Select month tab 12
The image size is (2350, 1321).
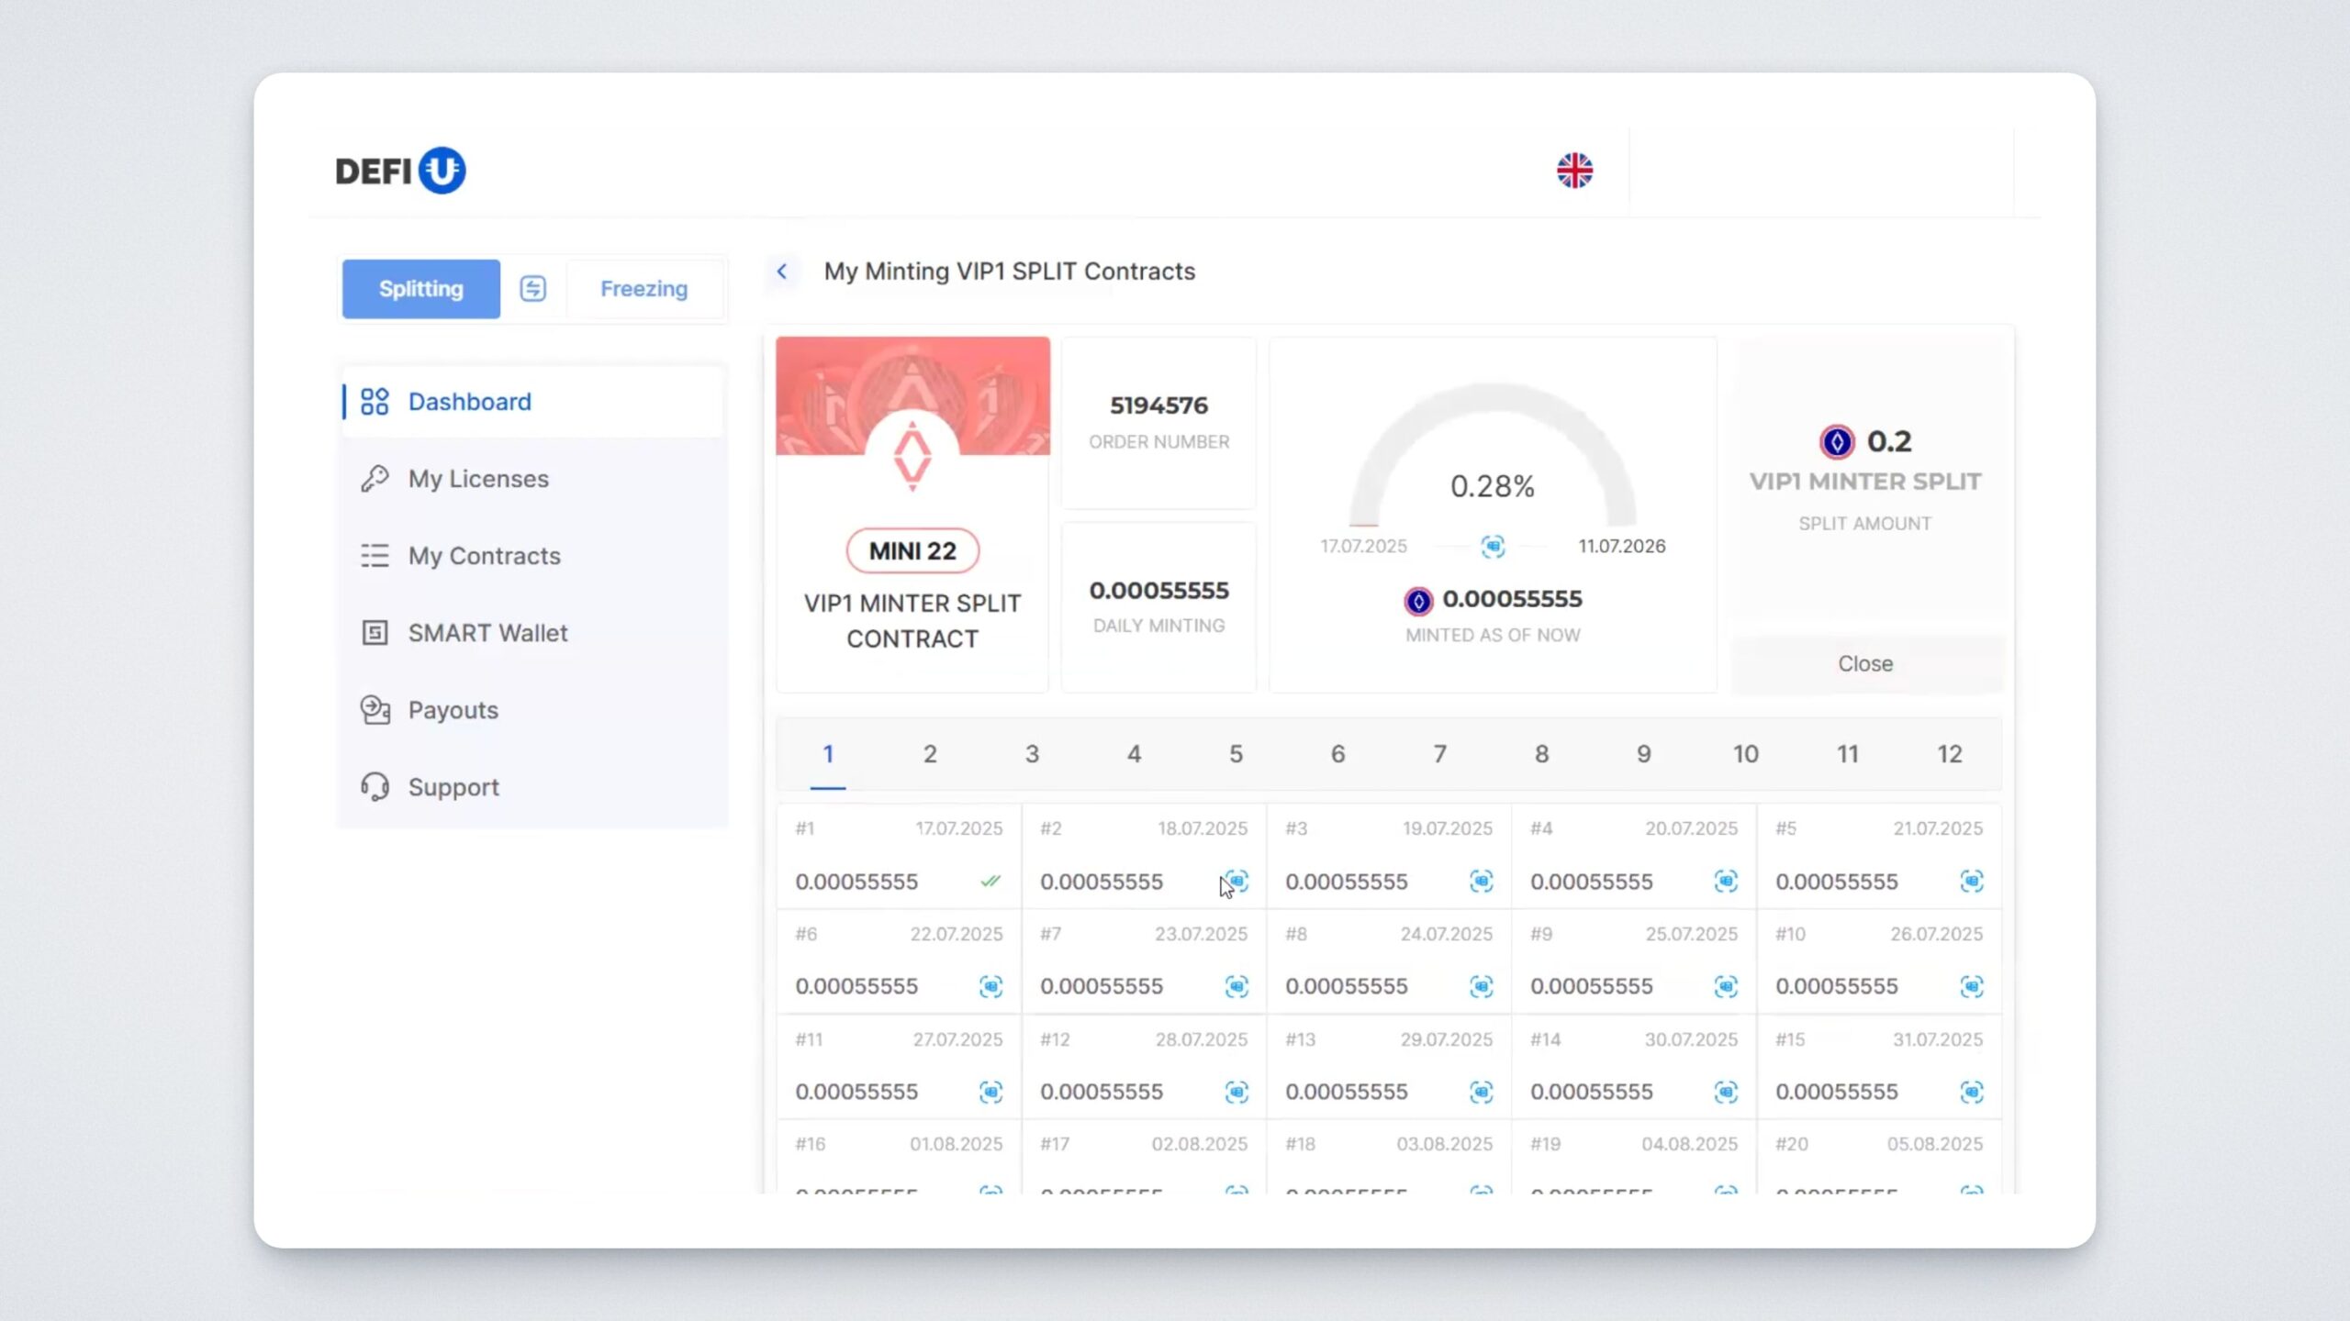1949,754
